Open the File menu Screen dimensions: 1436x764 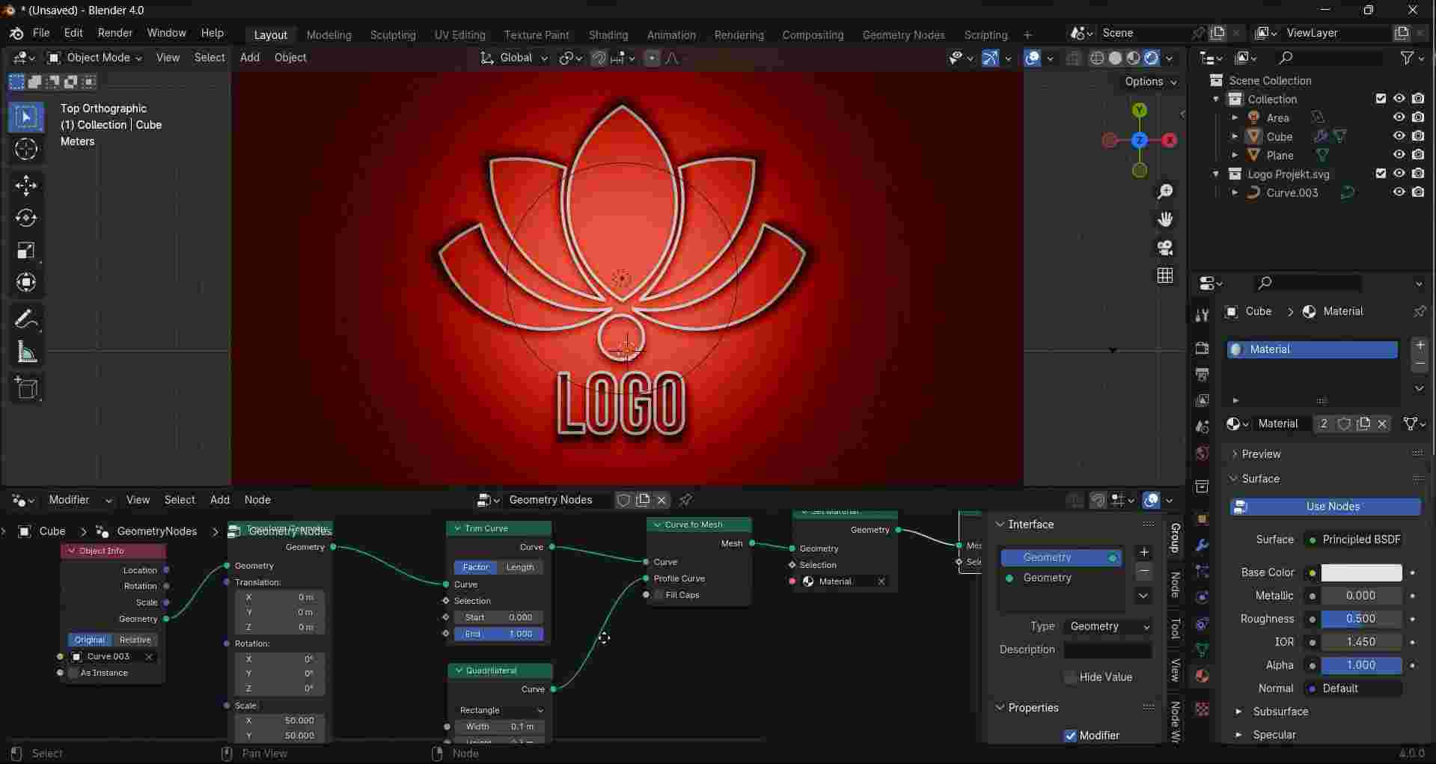tap(41, 33)
